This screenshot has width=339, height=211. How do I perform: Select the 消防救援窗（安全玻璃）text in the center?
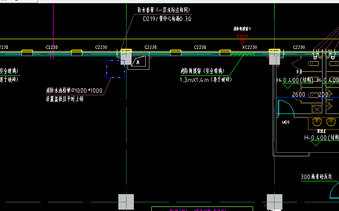pos(202,71)
